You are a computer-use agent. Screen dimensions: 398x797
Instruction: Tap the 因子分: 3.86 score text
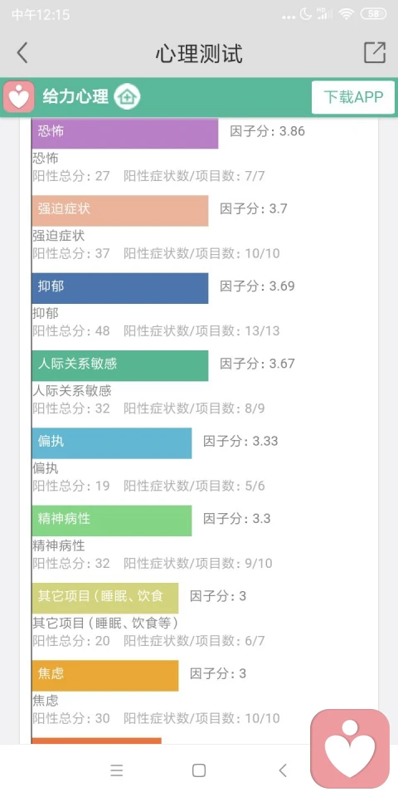pyautogui.click(x=268, y=131)
